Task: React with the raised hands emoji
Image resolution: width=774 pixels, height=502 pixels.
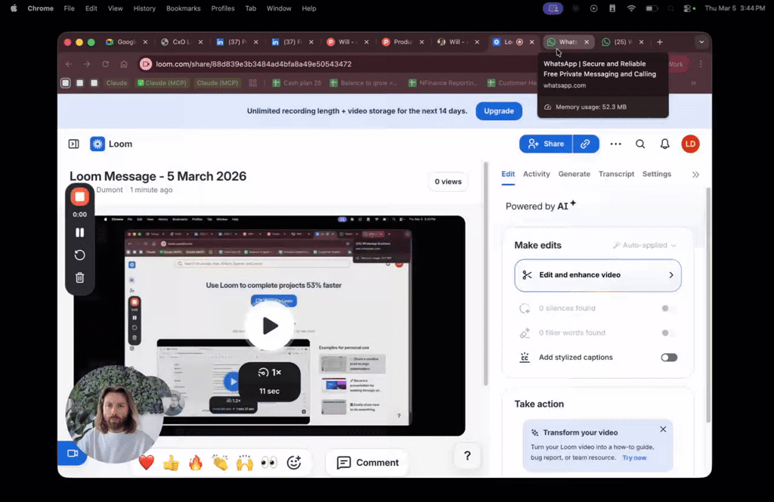Action: (x=244, y=463)
